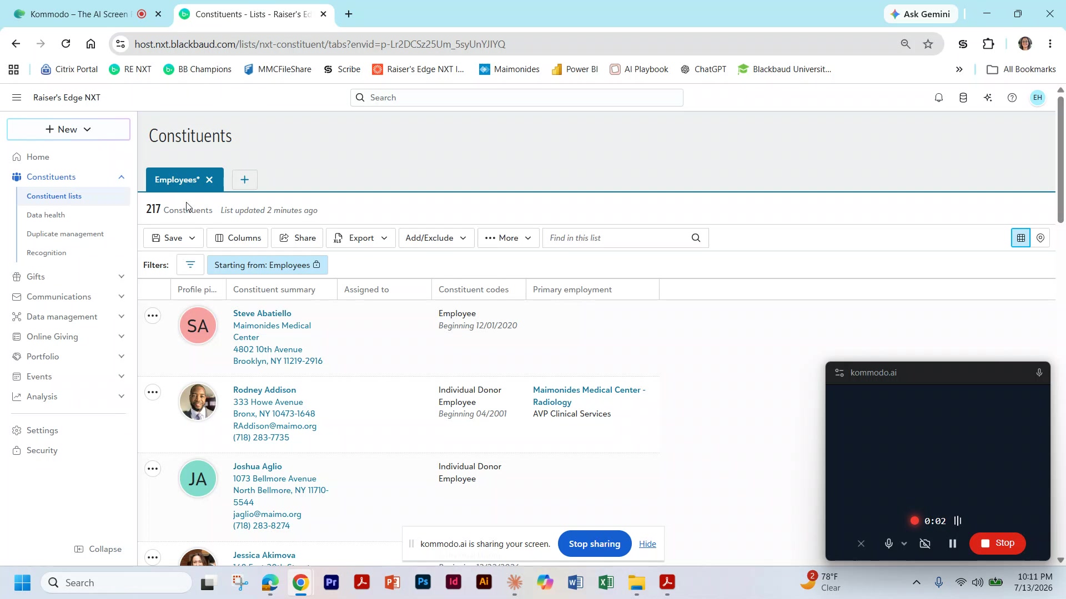Expand the Communications navigation section
1066x599 pixels.
122,297
